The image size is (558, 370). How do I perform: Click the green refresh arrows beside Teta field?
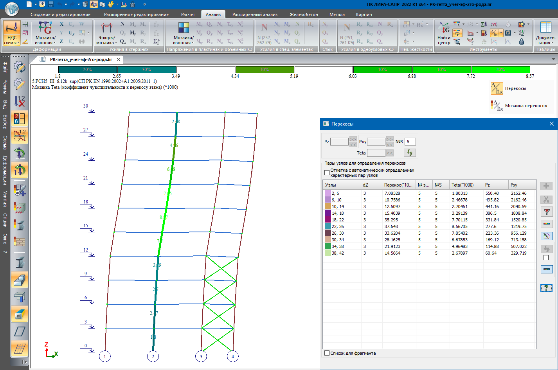click(410, 153)
